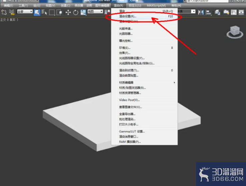Open the named selection sets dropdown

[187, 11]
